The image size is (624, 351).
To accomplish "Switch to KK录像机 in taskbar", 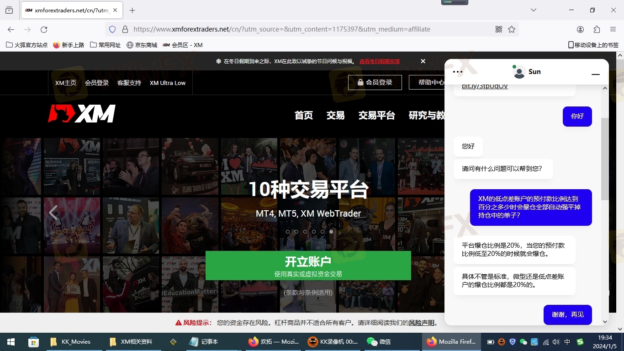I will 333,342.
